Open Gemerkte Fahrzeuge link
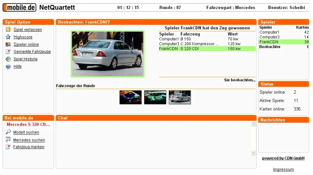 (32, 52)
